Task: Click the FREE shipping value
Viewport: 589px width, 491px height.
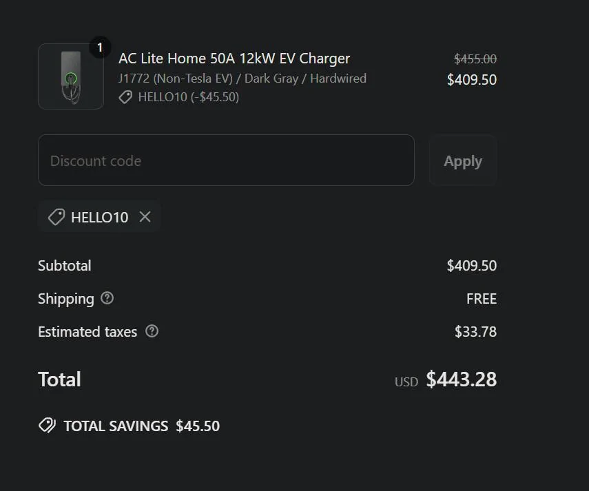Action: coord(482,299)
